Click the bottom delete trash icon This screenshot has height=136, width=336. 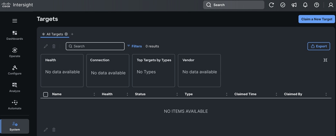pos(54,130)
